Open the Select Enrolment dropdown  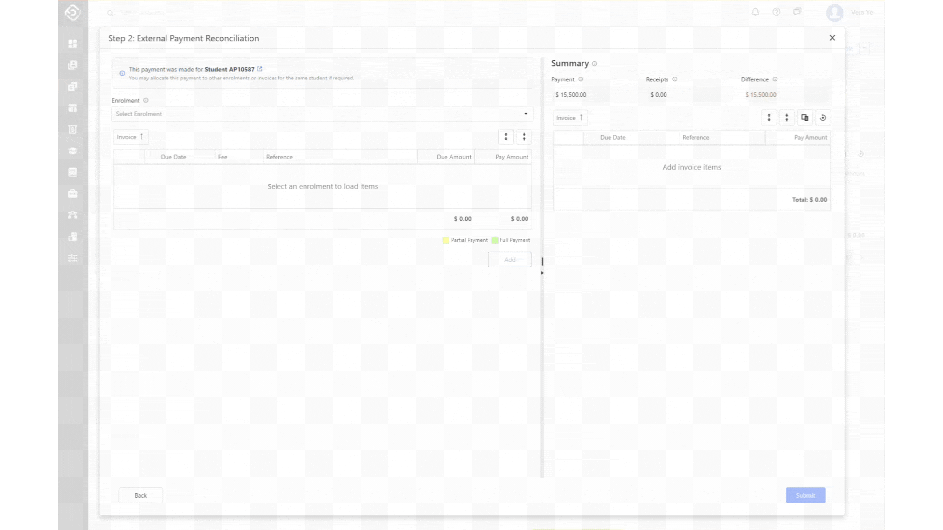coord(322,114)
